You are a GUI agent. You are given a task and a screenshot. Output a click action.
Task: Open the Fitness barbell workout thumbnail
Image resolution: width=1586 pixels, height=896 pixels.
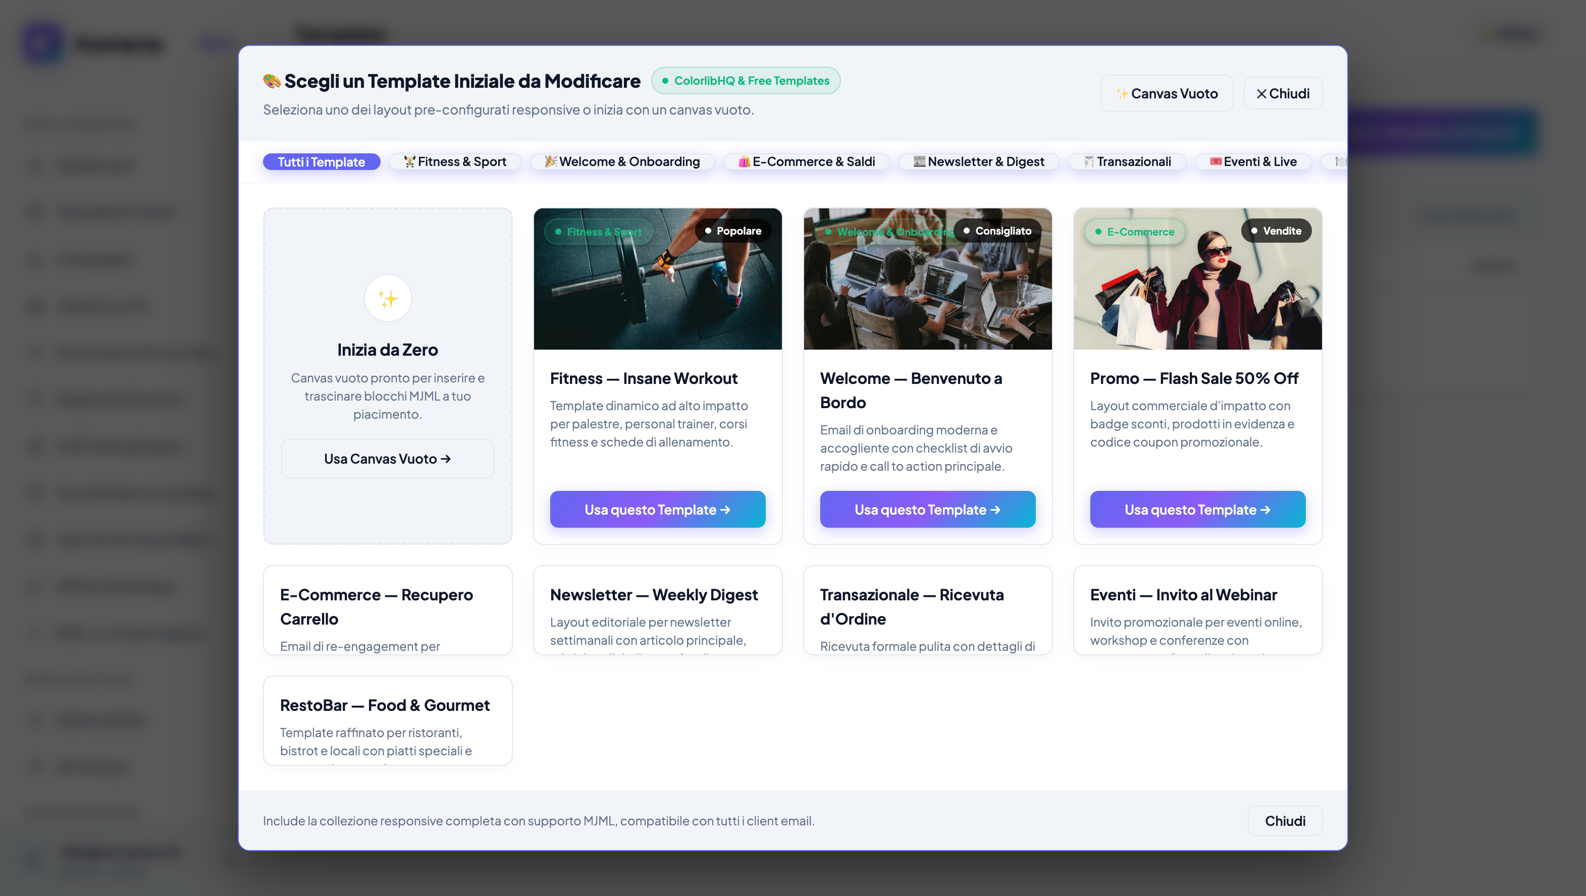click(x=658, y=279)
